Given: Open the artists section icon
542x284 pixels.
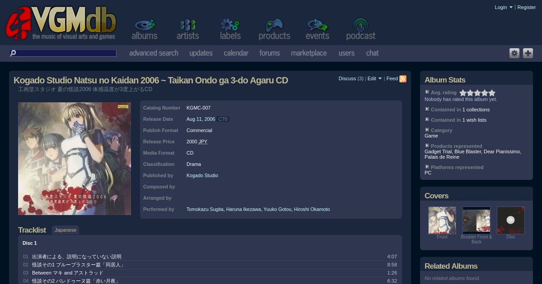Looking at the screenshot, I should point(187,30).
